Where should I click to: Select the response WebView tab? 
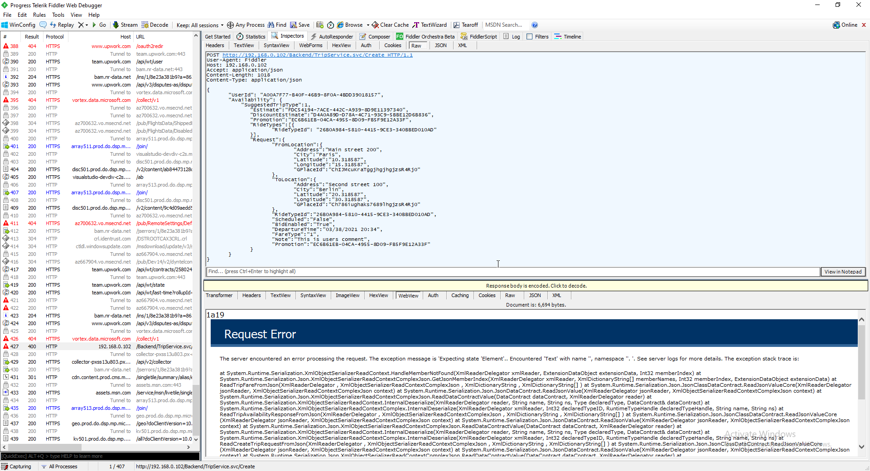coord(408,295)
